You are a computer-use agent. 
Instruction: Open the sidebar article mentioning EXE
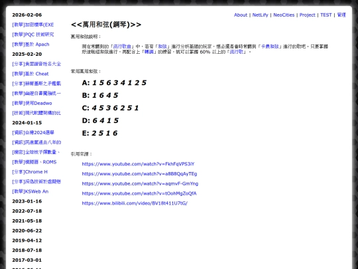[x=33, y=25]
